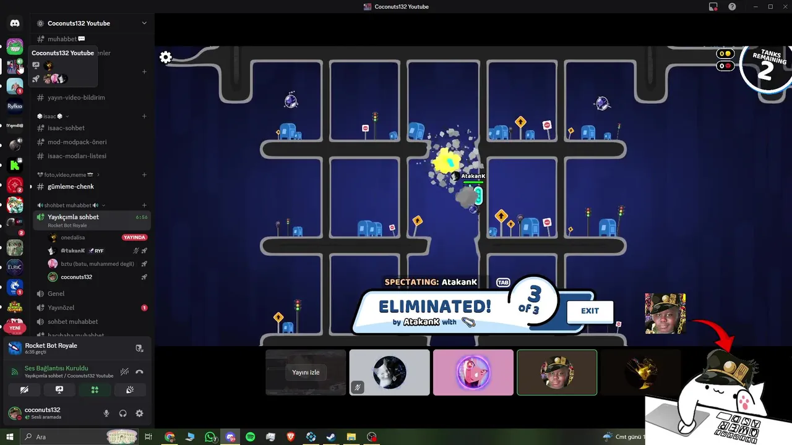Viewport: 792px width, 445px height.
Task: Open the Discord inbox icon in title bar
Action: 713,7
